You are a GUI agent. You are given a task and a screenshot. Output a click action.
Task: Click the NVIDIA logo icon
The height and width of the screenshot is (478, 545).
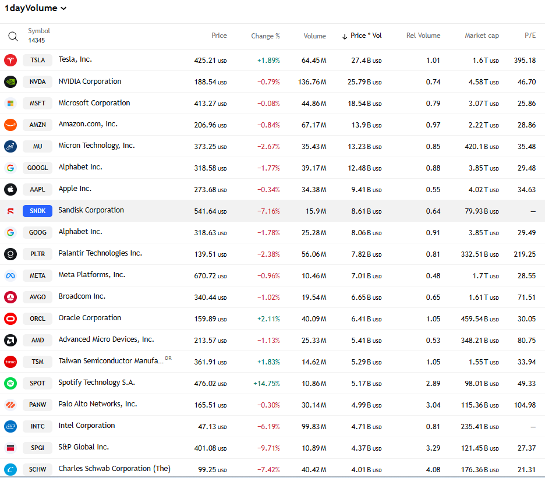(10, 82)
